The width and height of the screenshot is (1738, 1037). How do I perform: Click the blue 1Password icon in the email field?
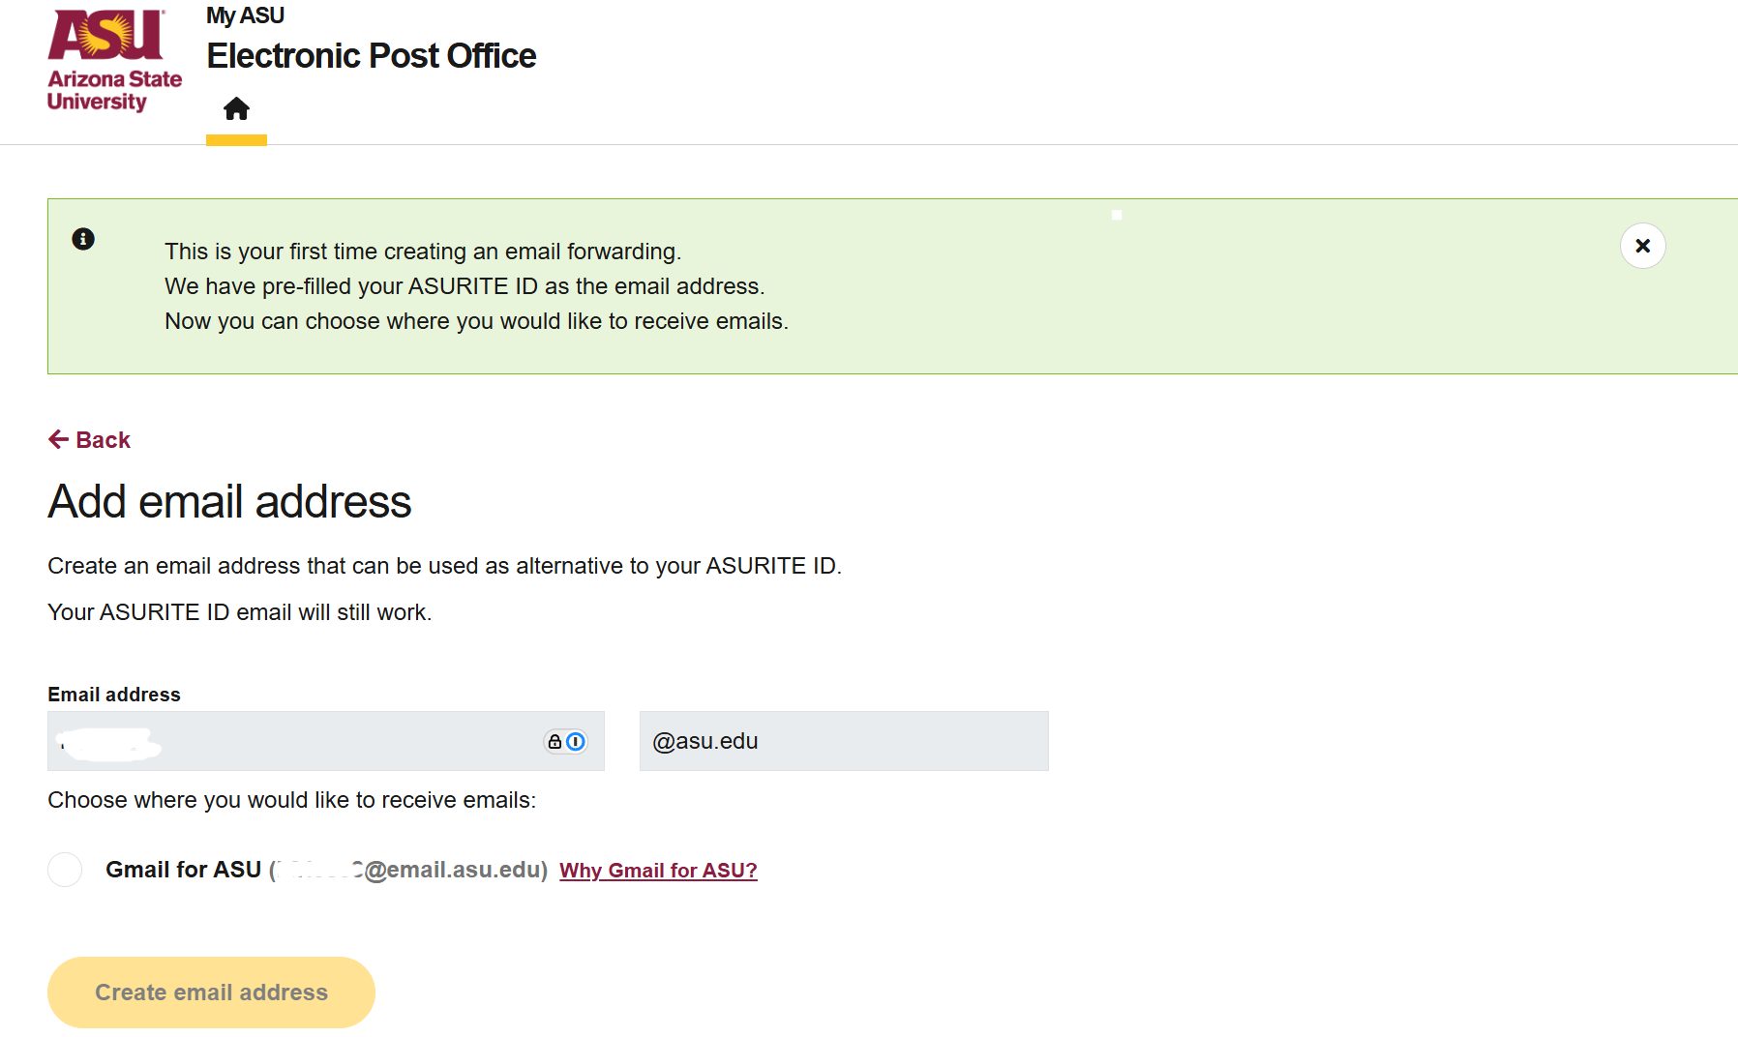pyautogui.click(x=576, y=742)
